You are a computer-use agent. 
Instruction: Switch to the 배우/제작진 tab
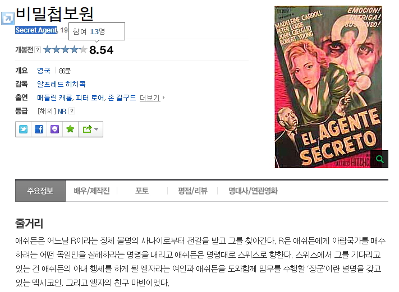(91, 191)
